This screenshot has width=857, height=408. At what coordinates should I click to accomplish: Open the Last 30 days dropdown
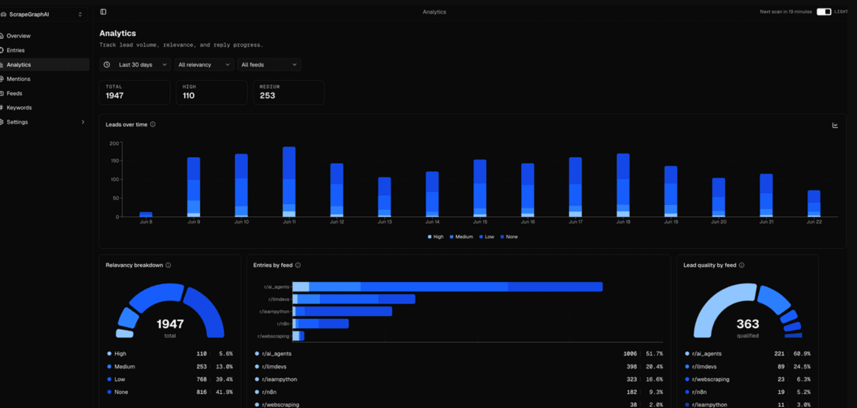coord(135,65)
